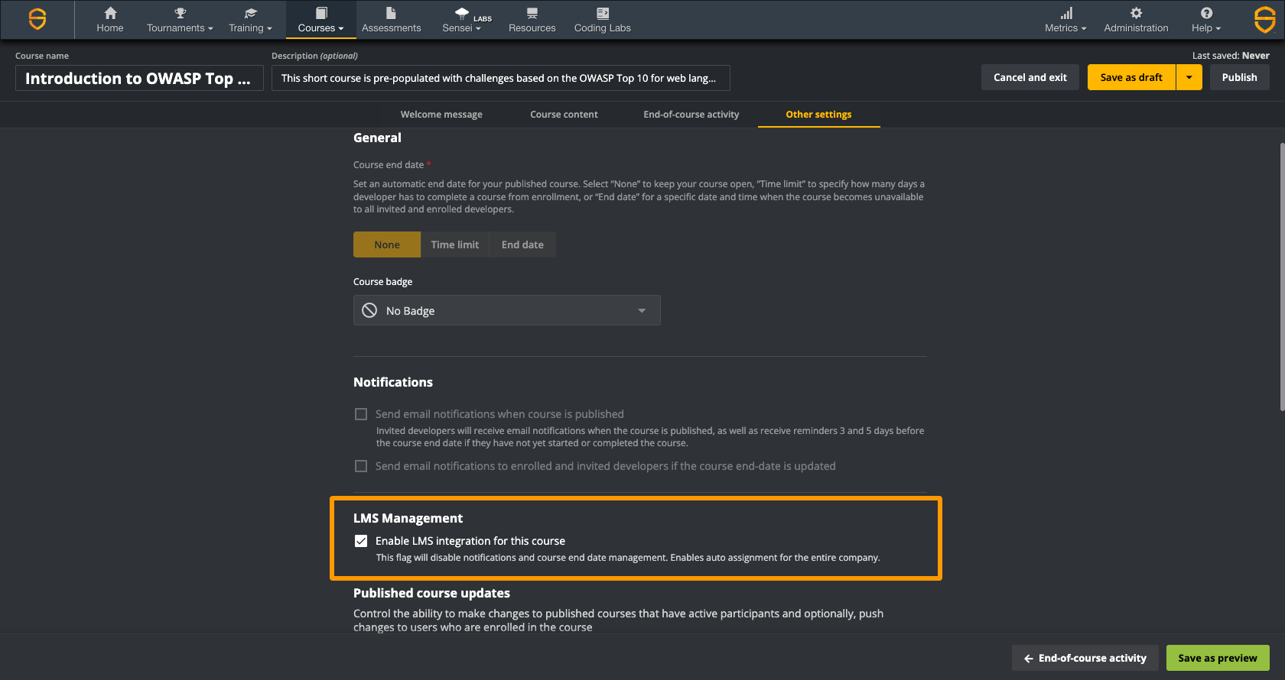Click the 'LMS Management' heading

(x=408, y=518)
